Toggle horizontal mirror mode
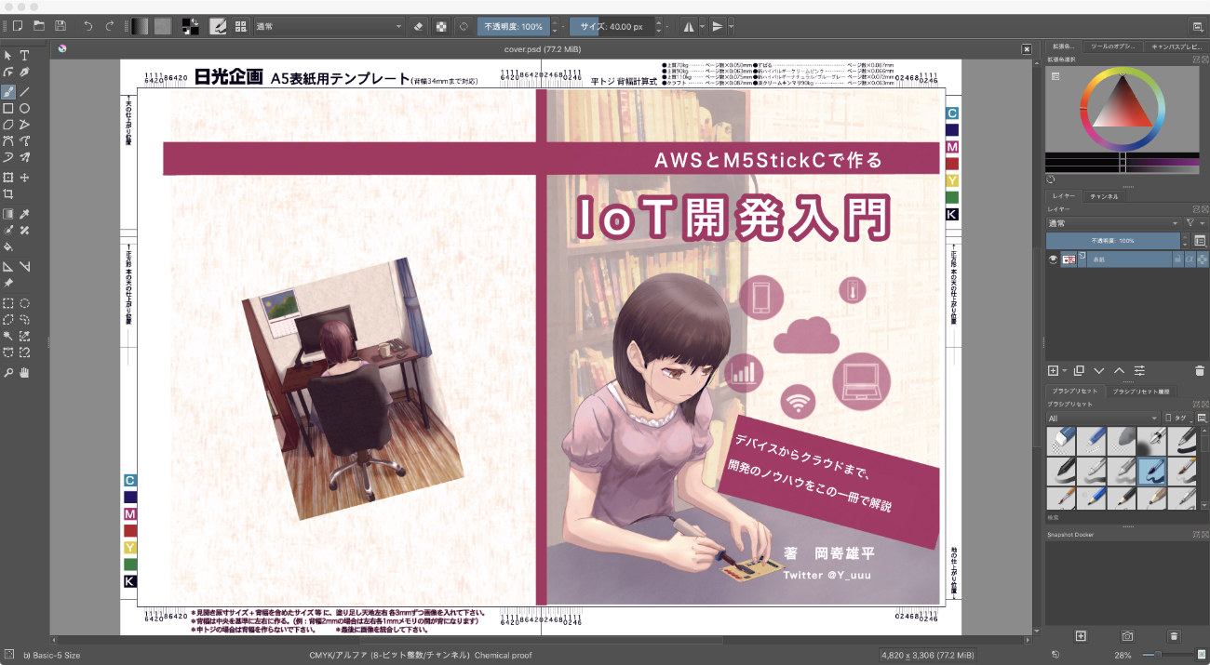The image size is (1210, 665). tap(689, 26)
